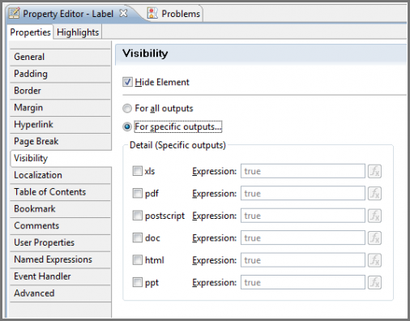
Task: Enable the pdf output checkbox
Action: point(137,193)
